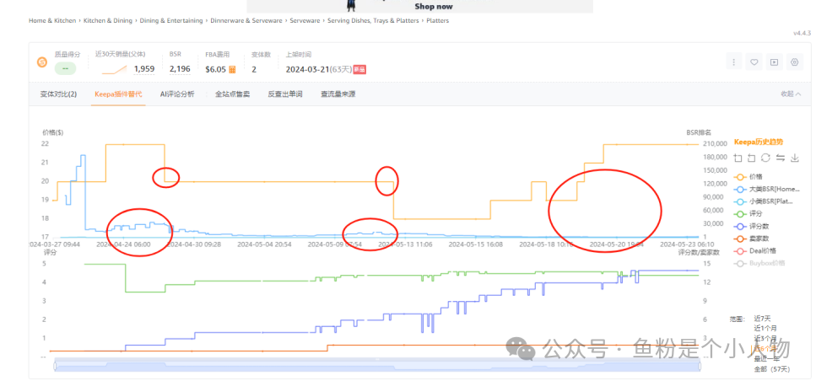This screenshot has width=816, height=381.
Task: Toggle the 卖家数 seller count legend
Action: pyautogui.click(x=752, y=239)
